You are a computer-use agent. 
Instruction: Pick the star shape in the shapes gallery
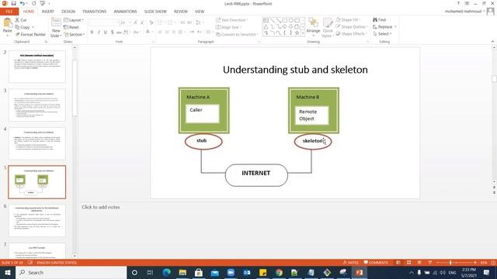[x=297, y=33]
